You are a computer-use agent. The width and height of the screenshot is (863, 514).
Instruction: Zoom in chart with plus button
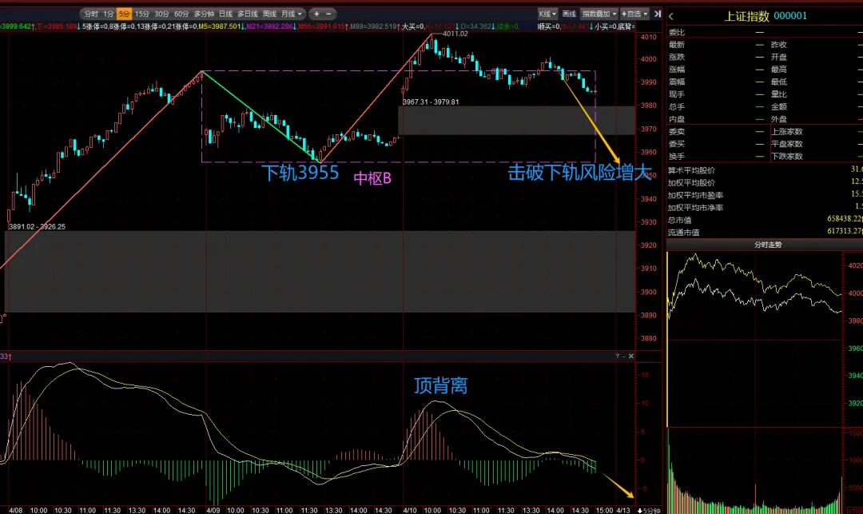316,14
